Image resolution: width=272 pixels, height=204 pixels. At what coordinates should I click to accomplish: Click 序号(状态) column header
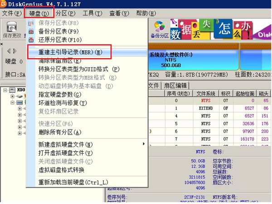click(179, 94)
